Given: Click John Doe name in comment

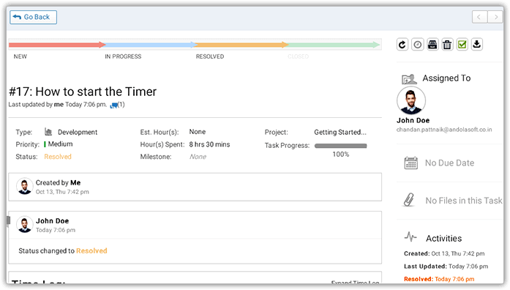Looking at the screenshot, I should point(53,221).
